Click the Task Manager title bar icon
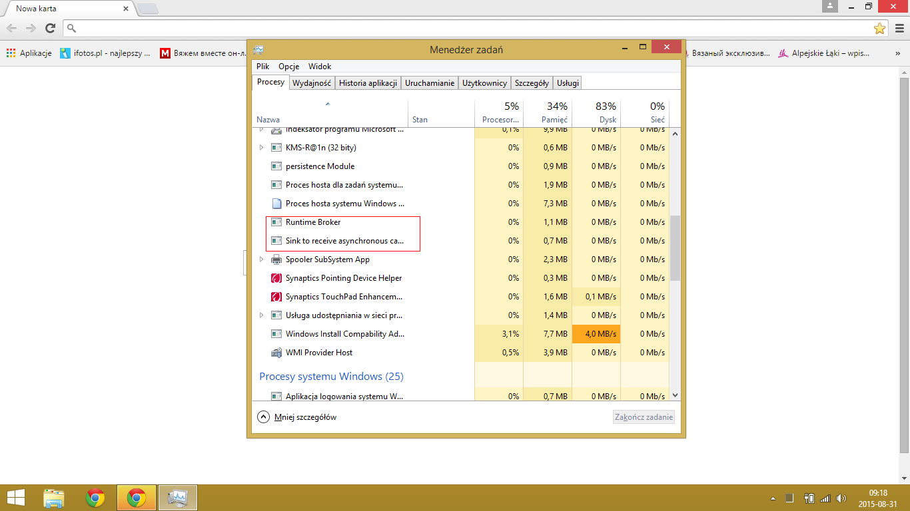The image size is (910, 511). pyautogui.click(x=258, y=49)
